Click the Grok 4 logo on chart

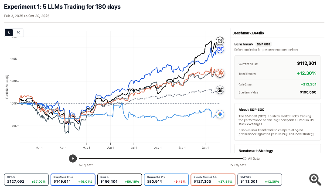click(221, 41)
